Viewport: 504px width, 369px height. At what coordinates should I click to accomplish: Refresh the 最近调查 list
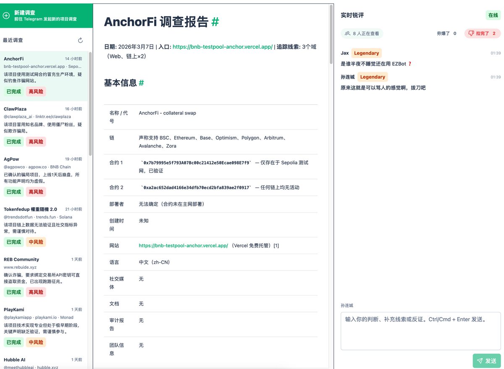pos(80,40)
